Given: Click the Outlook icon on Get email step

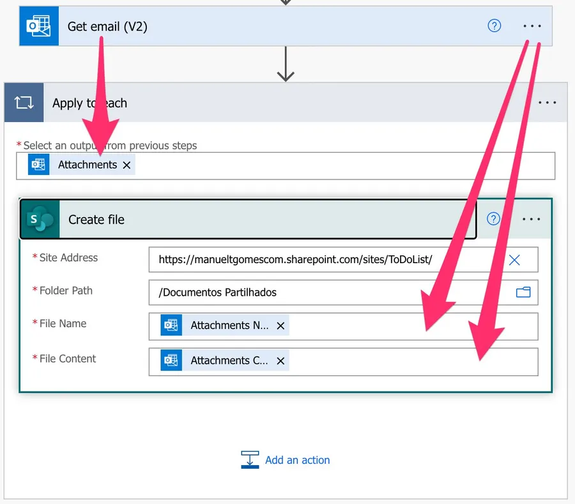Looking at the screenshot, I should [38, 26].
